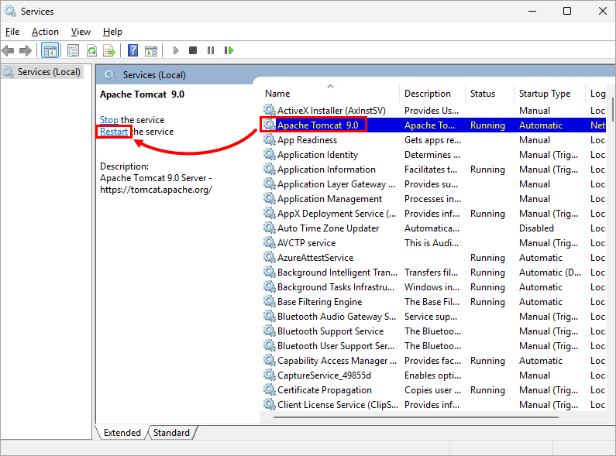Screen dimensions: 616x456
Task: Click the blue Help question mark icon
Action: pos(133,50)
